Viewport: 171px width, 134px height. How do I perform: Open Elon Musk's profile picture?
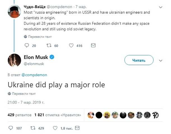(x=14, y=60)
